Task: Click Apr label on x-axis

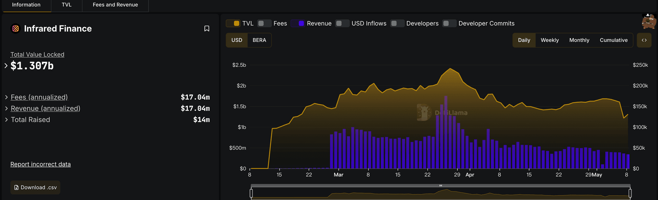Action: coord(470,175)
